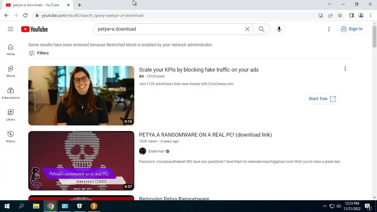Toggle the browser side panel
377x212 pixels.
coord(352,15)
